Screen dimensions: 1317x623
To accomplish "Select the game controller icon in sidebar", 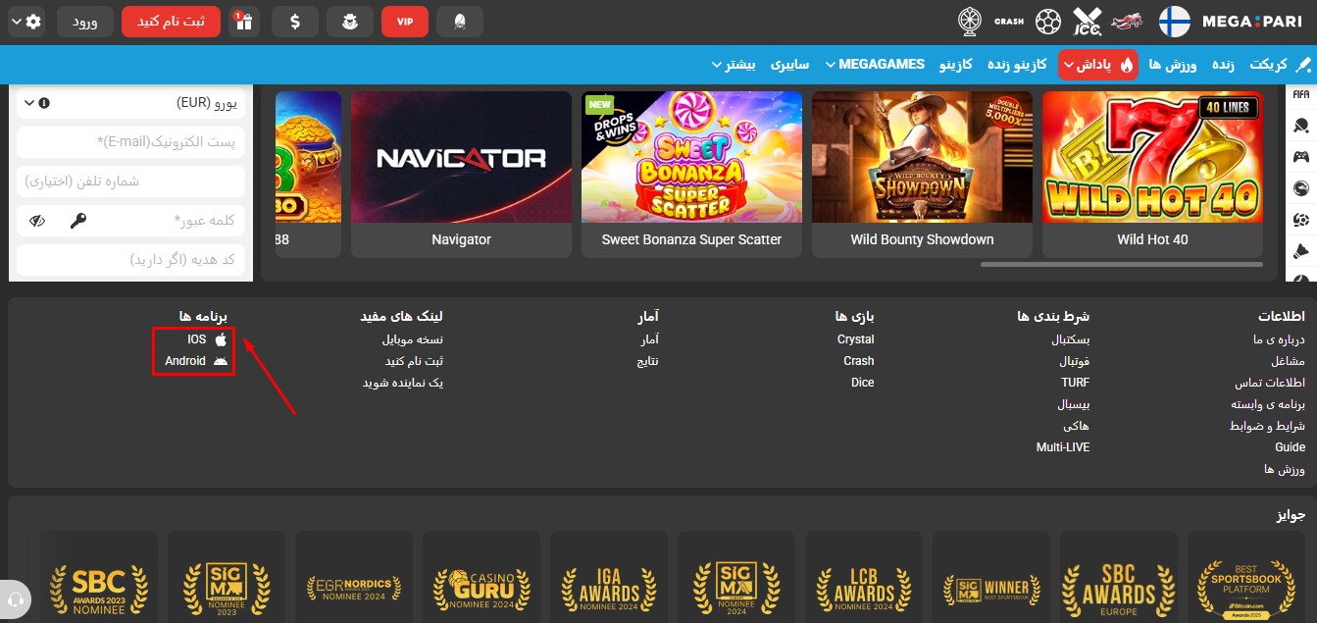I will point(1301,156).
